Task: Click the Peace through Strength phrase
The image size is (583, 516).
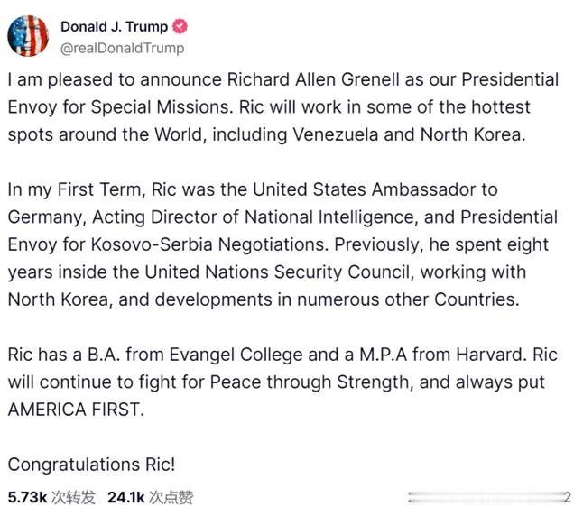Action: point(310,382)
